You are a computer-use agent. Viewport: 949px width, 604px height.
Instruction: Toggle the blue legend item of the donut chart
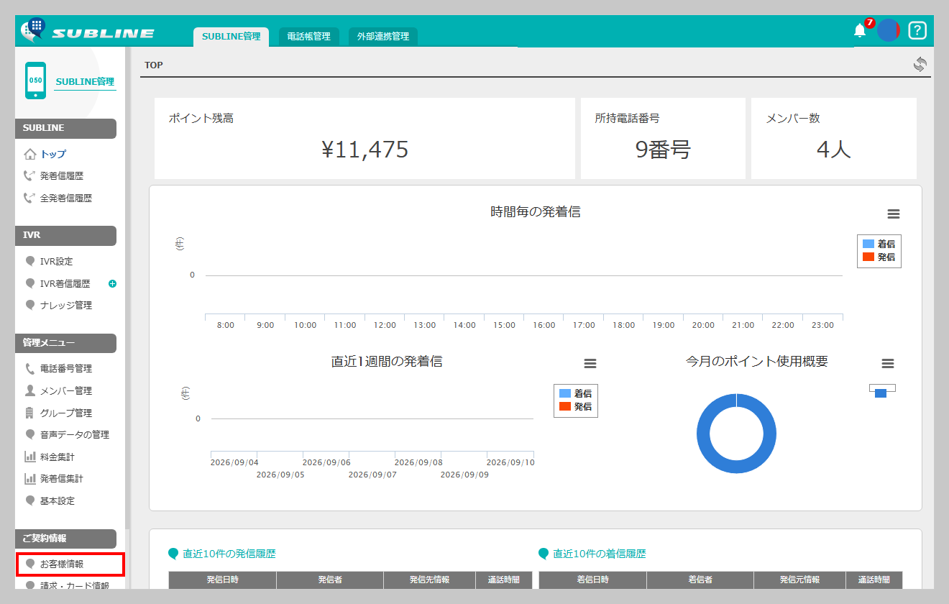click(881, 393)
